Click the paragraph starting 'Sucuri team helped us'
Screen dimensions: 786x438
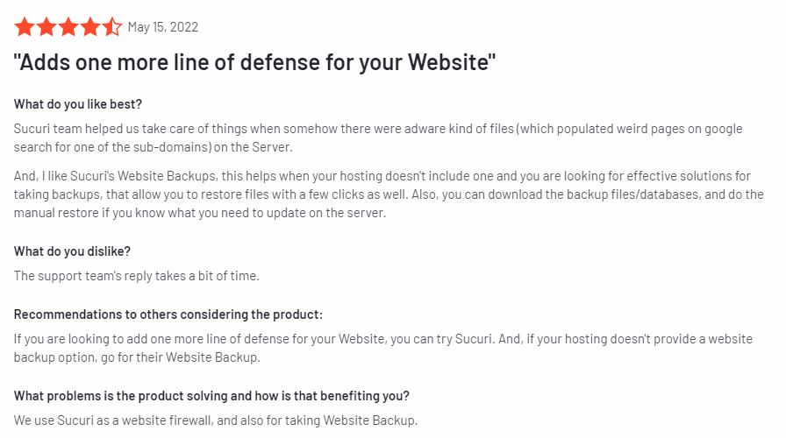378,138
